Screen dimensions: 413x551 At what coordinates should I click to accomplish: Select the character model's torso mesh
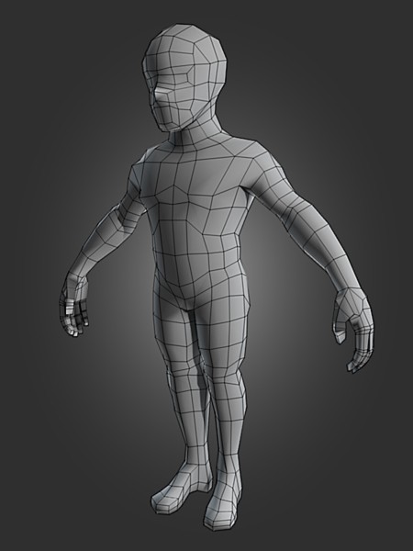pyautogui.click(x=196, y=225)
